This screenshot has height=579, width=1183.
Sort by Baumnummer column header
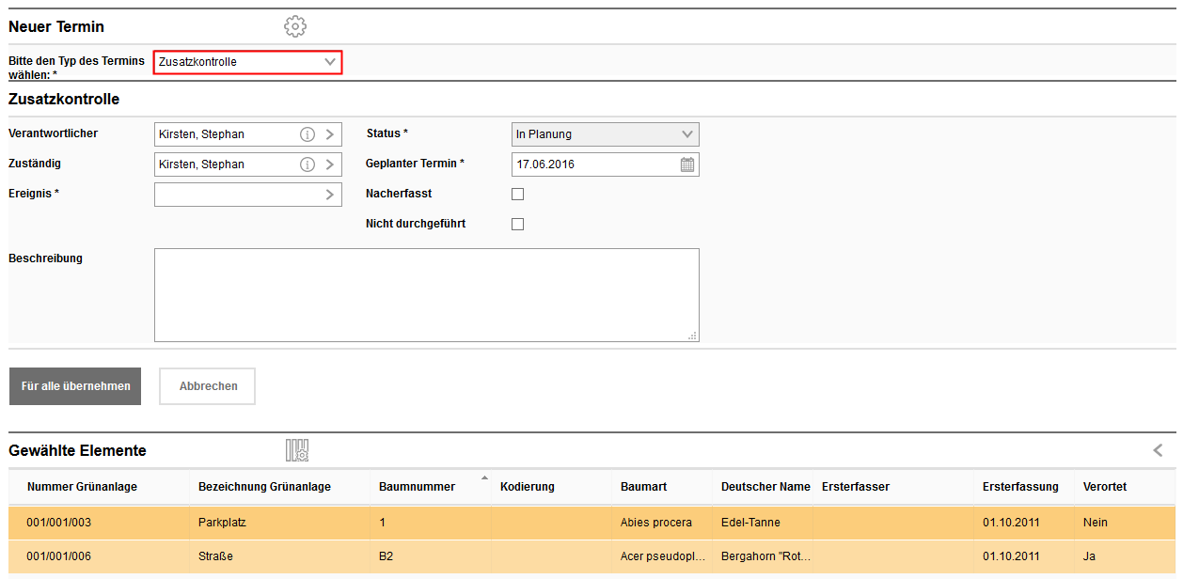click(x=417, y=487)
